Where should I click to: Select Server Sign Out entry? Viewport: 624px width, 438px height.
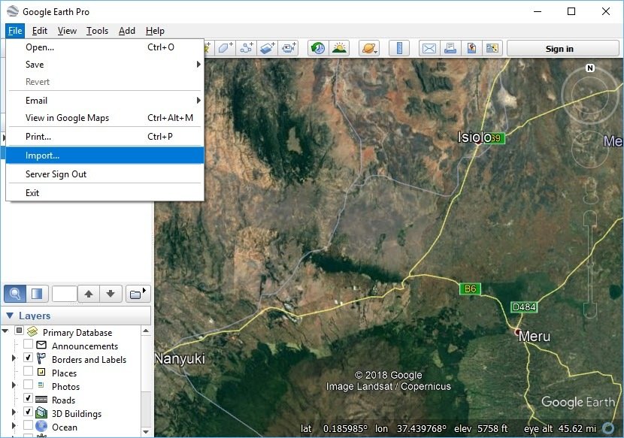(105, 174)
